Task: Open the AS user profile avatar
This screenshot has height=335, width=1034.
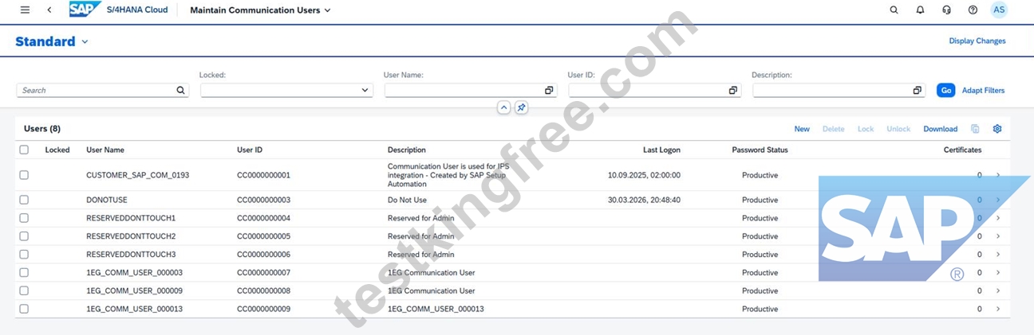Action: 999,10
